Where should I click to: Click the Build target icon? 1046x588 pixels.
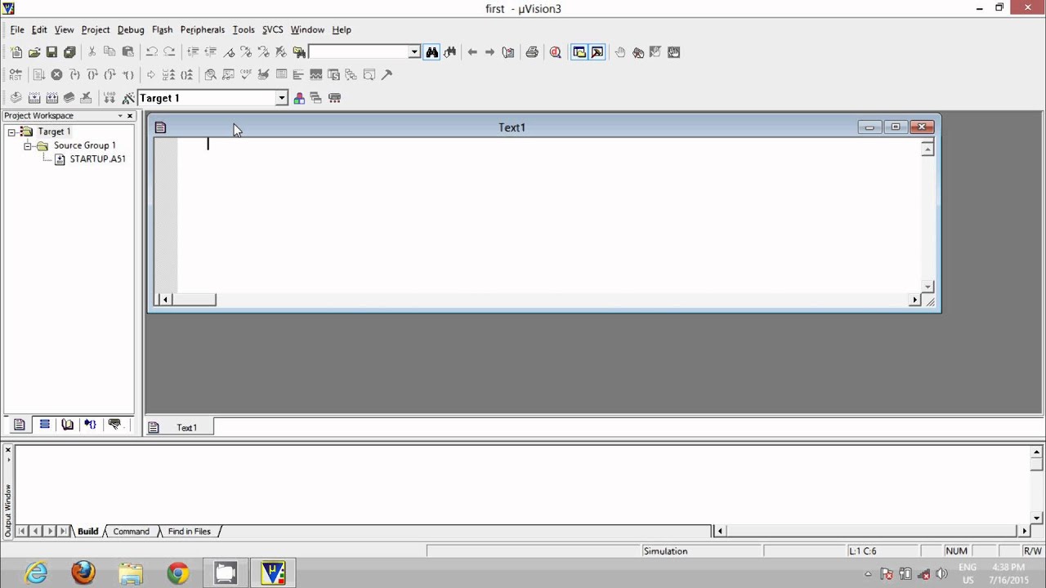tap(34, 98)
